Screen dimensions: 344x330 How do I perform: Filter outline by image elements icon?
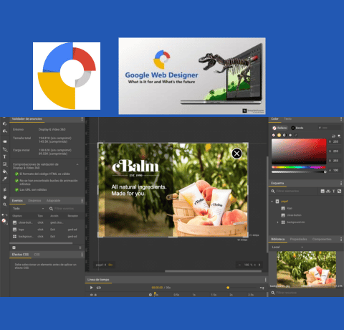tap(322, 192)
